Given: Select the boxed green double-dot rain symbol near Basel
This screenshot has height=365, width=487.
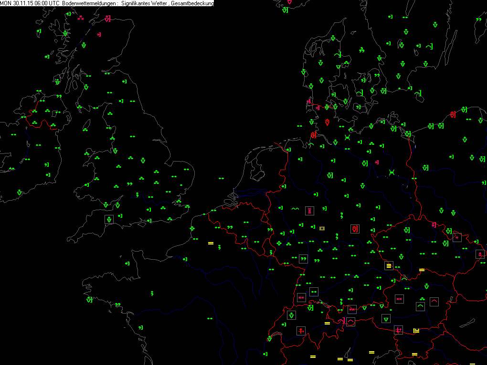Looking at the screenshot, I should (314, 292).
